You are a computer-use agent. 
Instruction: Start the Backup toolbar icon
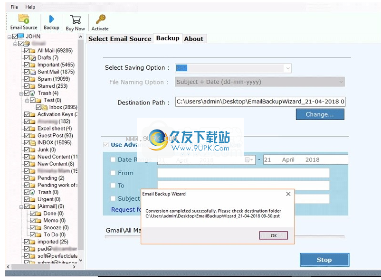coord(51,19)
